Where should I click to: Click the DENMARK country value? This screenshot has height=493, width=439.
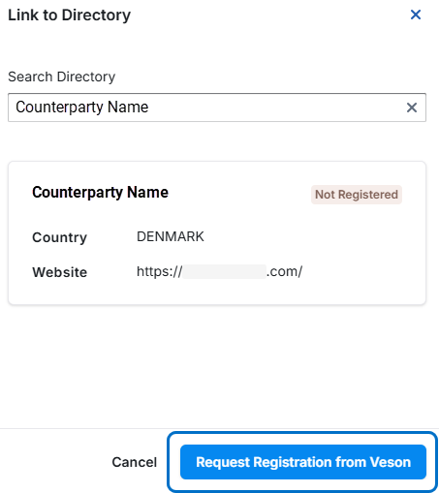click(171, 236)
